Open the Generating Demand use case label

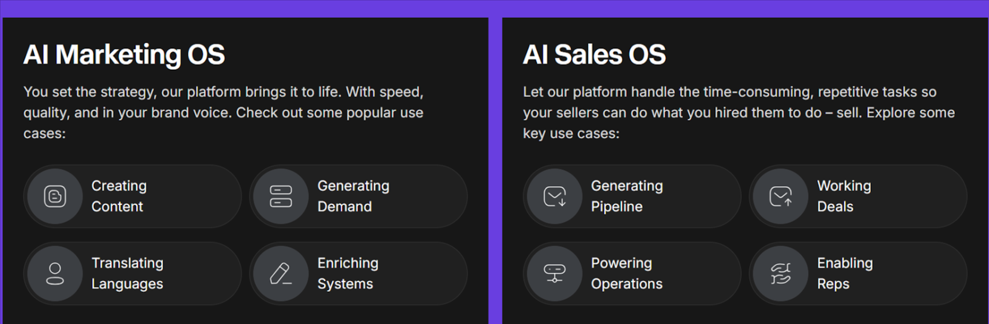tap(354, 196)
